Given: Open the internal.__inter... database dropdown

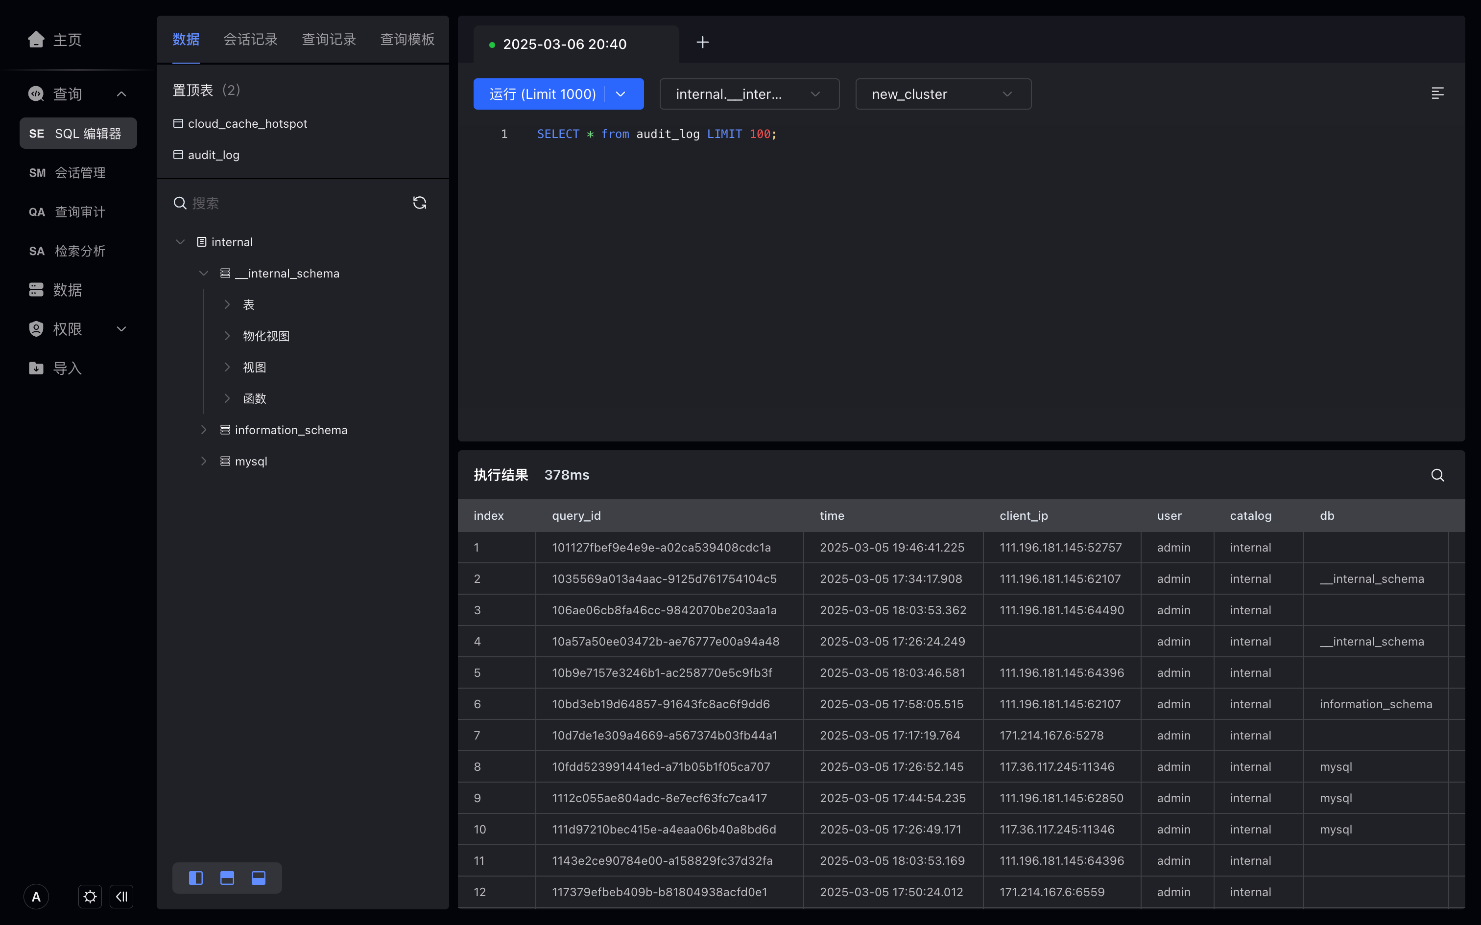Looking at the screenshot, I should point(749,94).
